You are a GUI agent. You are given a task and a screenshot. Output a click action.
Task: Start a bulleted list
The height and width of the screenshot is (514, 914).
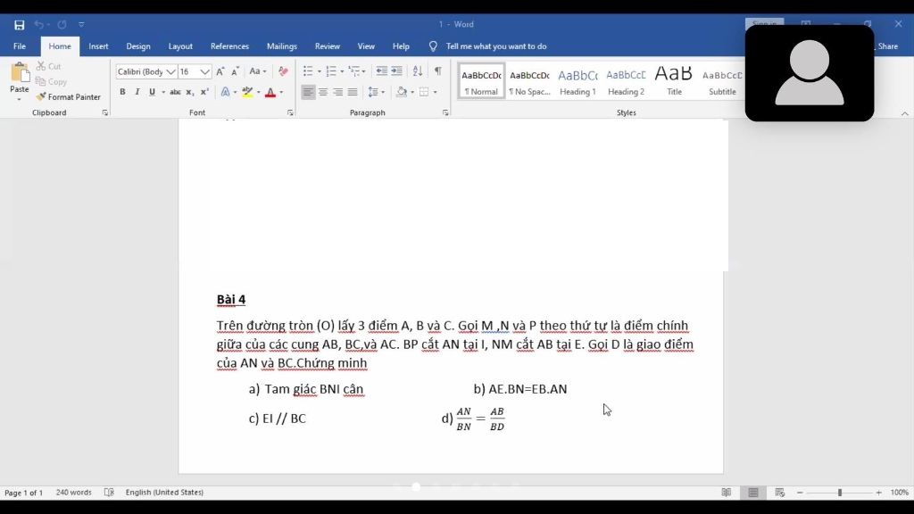[308, 71]
